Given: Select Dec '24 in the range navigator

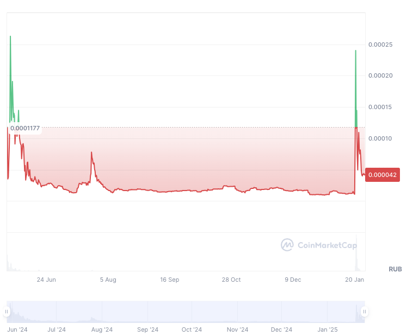Looking at the screenshot, I should click(x=281, y=329).
